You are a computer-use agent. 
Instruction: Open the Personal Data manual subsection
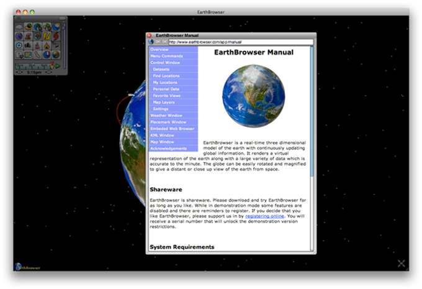(173, 89)
